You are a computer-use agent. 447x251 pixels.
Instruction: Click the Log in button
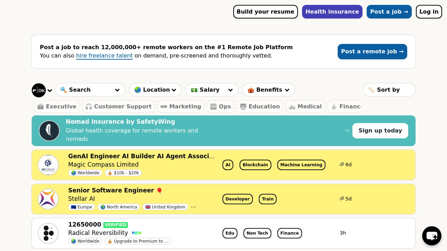pyautogui.click(x=429, y=12)
